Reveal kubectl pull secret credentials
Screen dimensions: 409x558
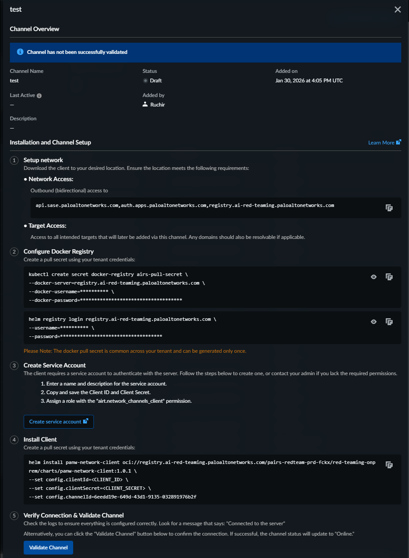(374, 277)
